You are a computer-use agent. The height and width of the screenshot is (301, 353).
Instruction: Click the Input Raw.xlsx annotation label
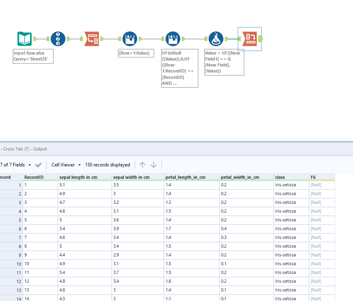coord(33,56)
